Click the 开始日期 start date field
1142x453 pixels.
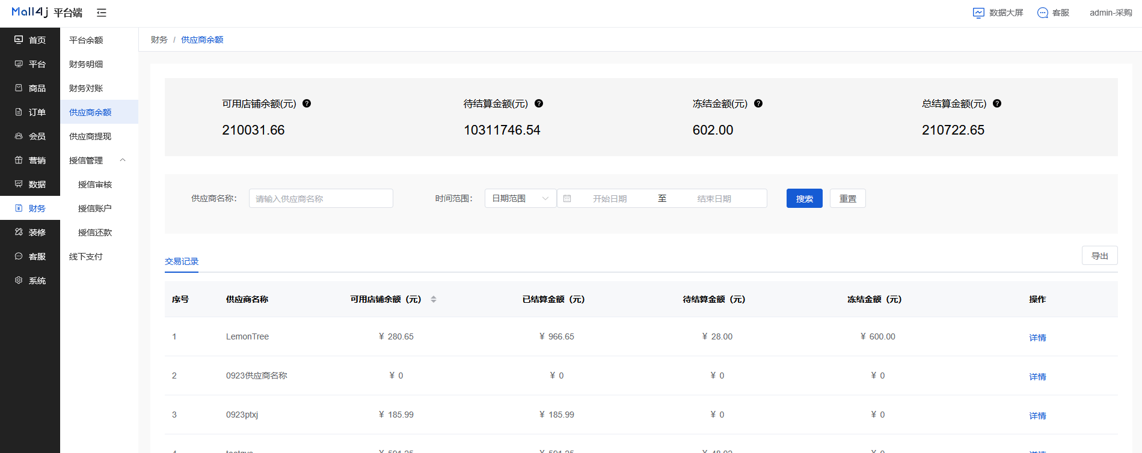[610, 198]
